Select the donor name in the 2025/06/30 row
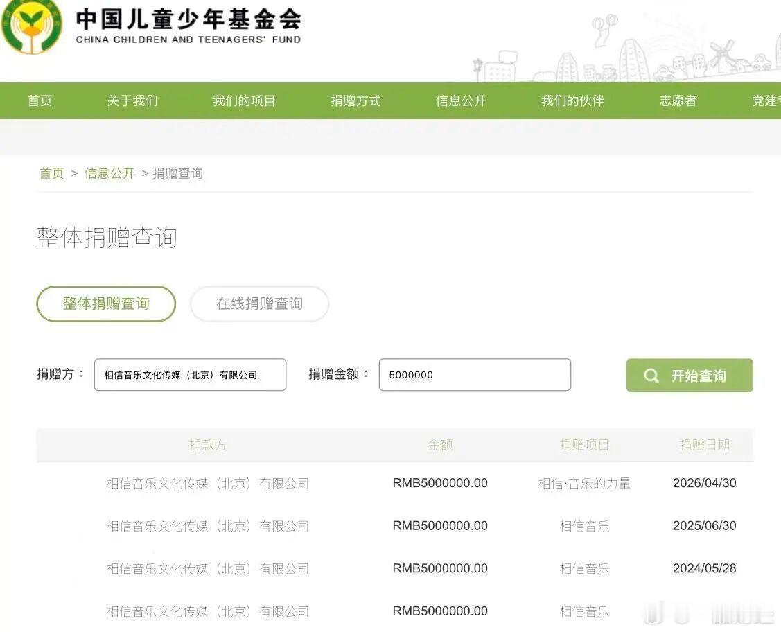 pyautogui.click(x=208, y=526)
